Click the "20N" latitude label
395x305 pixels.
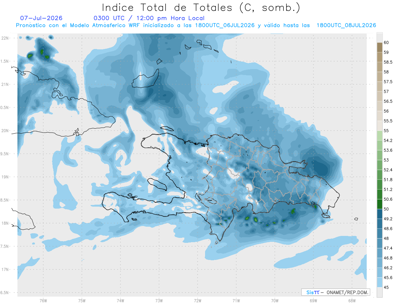(x=5, y=131)
